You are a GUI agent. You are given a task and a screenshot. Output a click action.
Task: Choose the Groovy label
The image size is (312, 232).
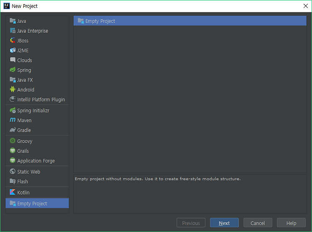25,141
